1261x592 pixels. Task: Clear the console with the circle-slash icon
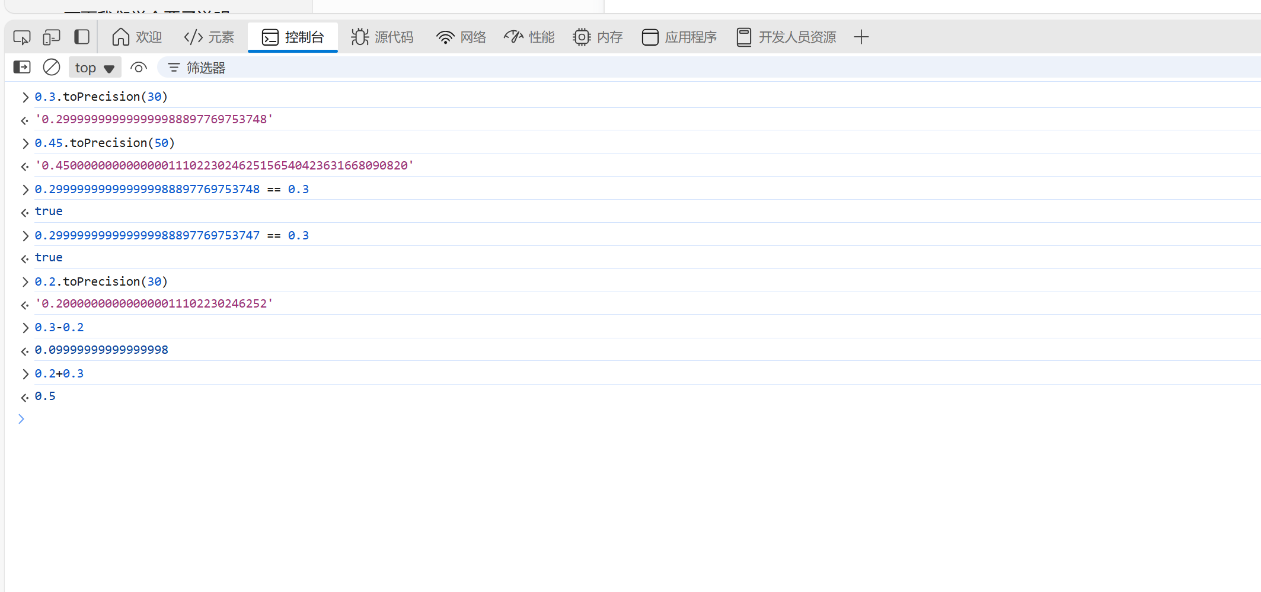tap(52, 67)
